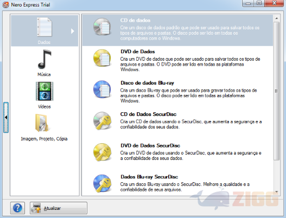Click the Nero Express icon in title bar

[5, 5]
